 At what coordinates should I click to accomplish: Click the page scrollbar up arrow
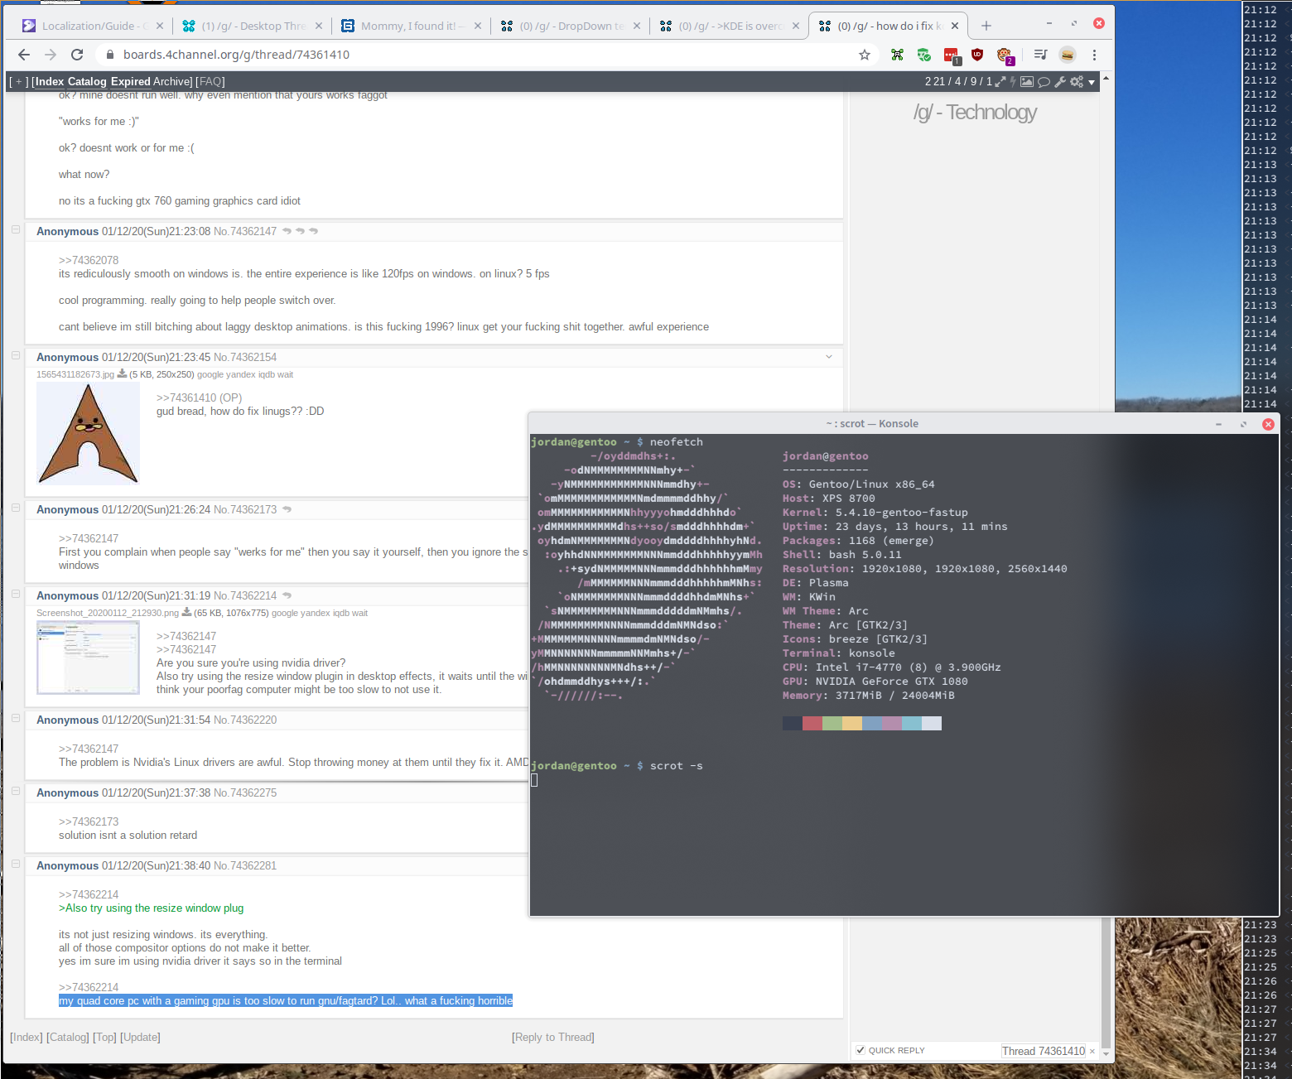tap(1106, 79)
